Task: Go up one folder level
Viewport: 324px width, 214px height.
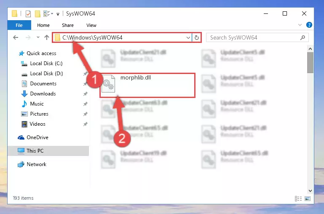Action: pos(47,37)
